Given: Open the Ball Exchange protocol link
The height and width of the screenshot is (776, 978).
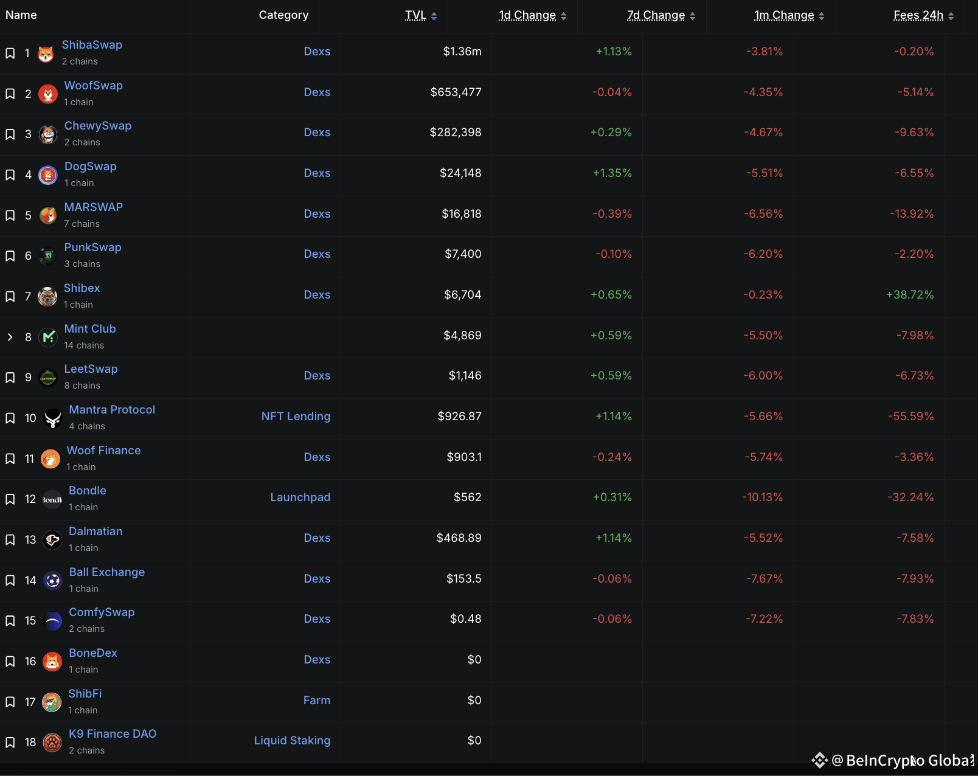Looking at the screenshot, I should tap(107, 572).
